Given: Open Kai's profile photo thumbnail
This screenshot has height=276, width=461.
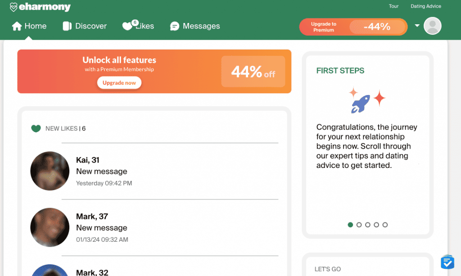Looking at the screenshot, I should coord(50,171).
